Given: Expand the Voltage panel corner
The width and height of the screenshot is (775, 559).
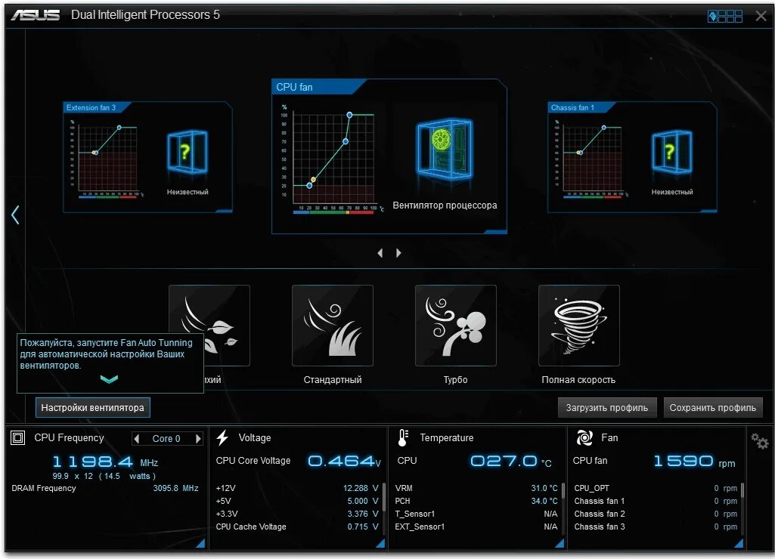Looking at the screenshot, I should coord(380,544).
